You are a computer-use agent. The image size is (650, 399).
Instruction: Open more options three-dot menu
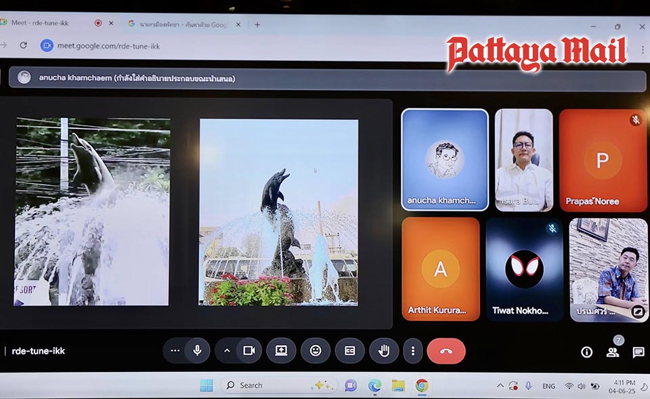click(x=413, y=351)
